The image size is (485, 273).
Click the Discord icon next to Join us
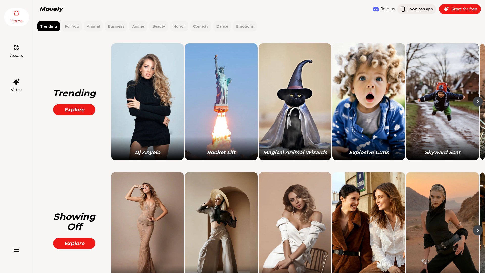376,9
